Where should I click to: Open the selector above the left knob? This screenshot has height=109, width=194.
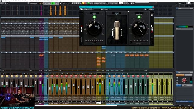point(94,13)
